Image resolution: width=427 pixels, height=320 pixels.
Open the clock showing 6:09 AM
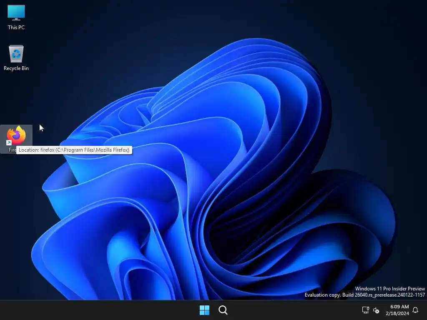[x=397, y=310]
